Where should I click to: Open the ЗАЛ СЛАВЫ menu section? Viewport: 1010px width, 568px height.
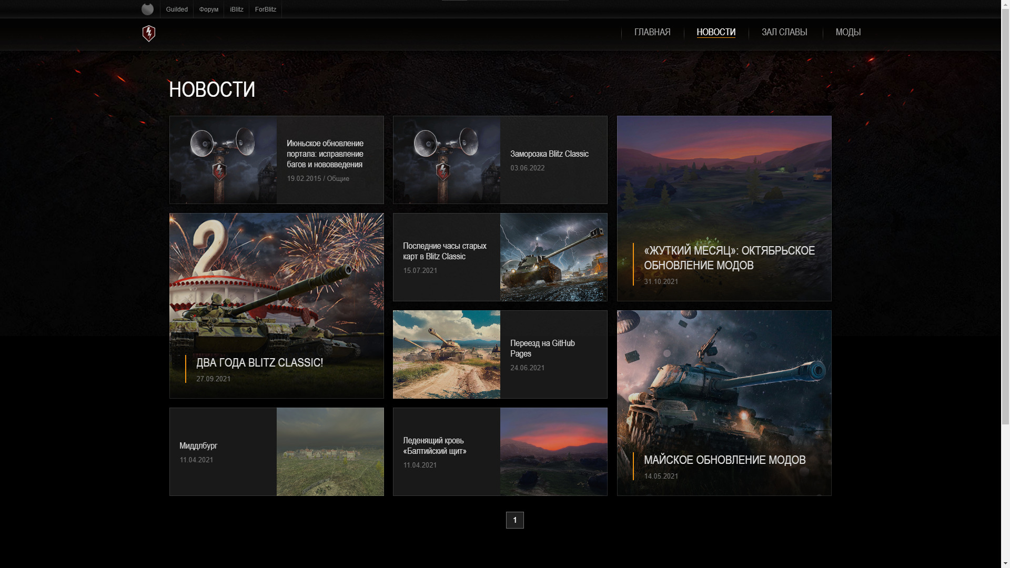[x=784, y=33]
